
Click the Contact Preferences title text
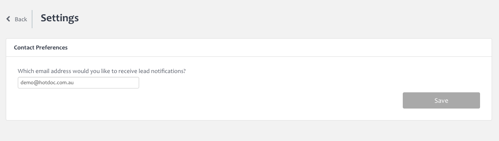[41, 48]
